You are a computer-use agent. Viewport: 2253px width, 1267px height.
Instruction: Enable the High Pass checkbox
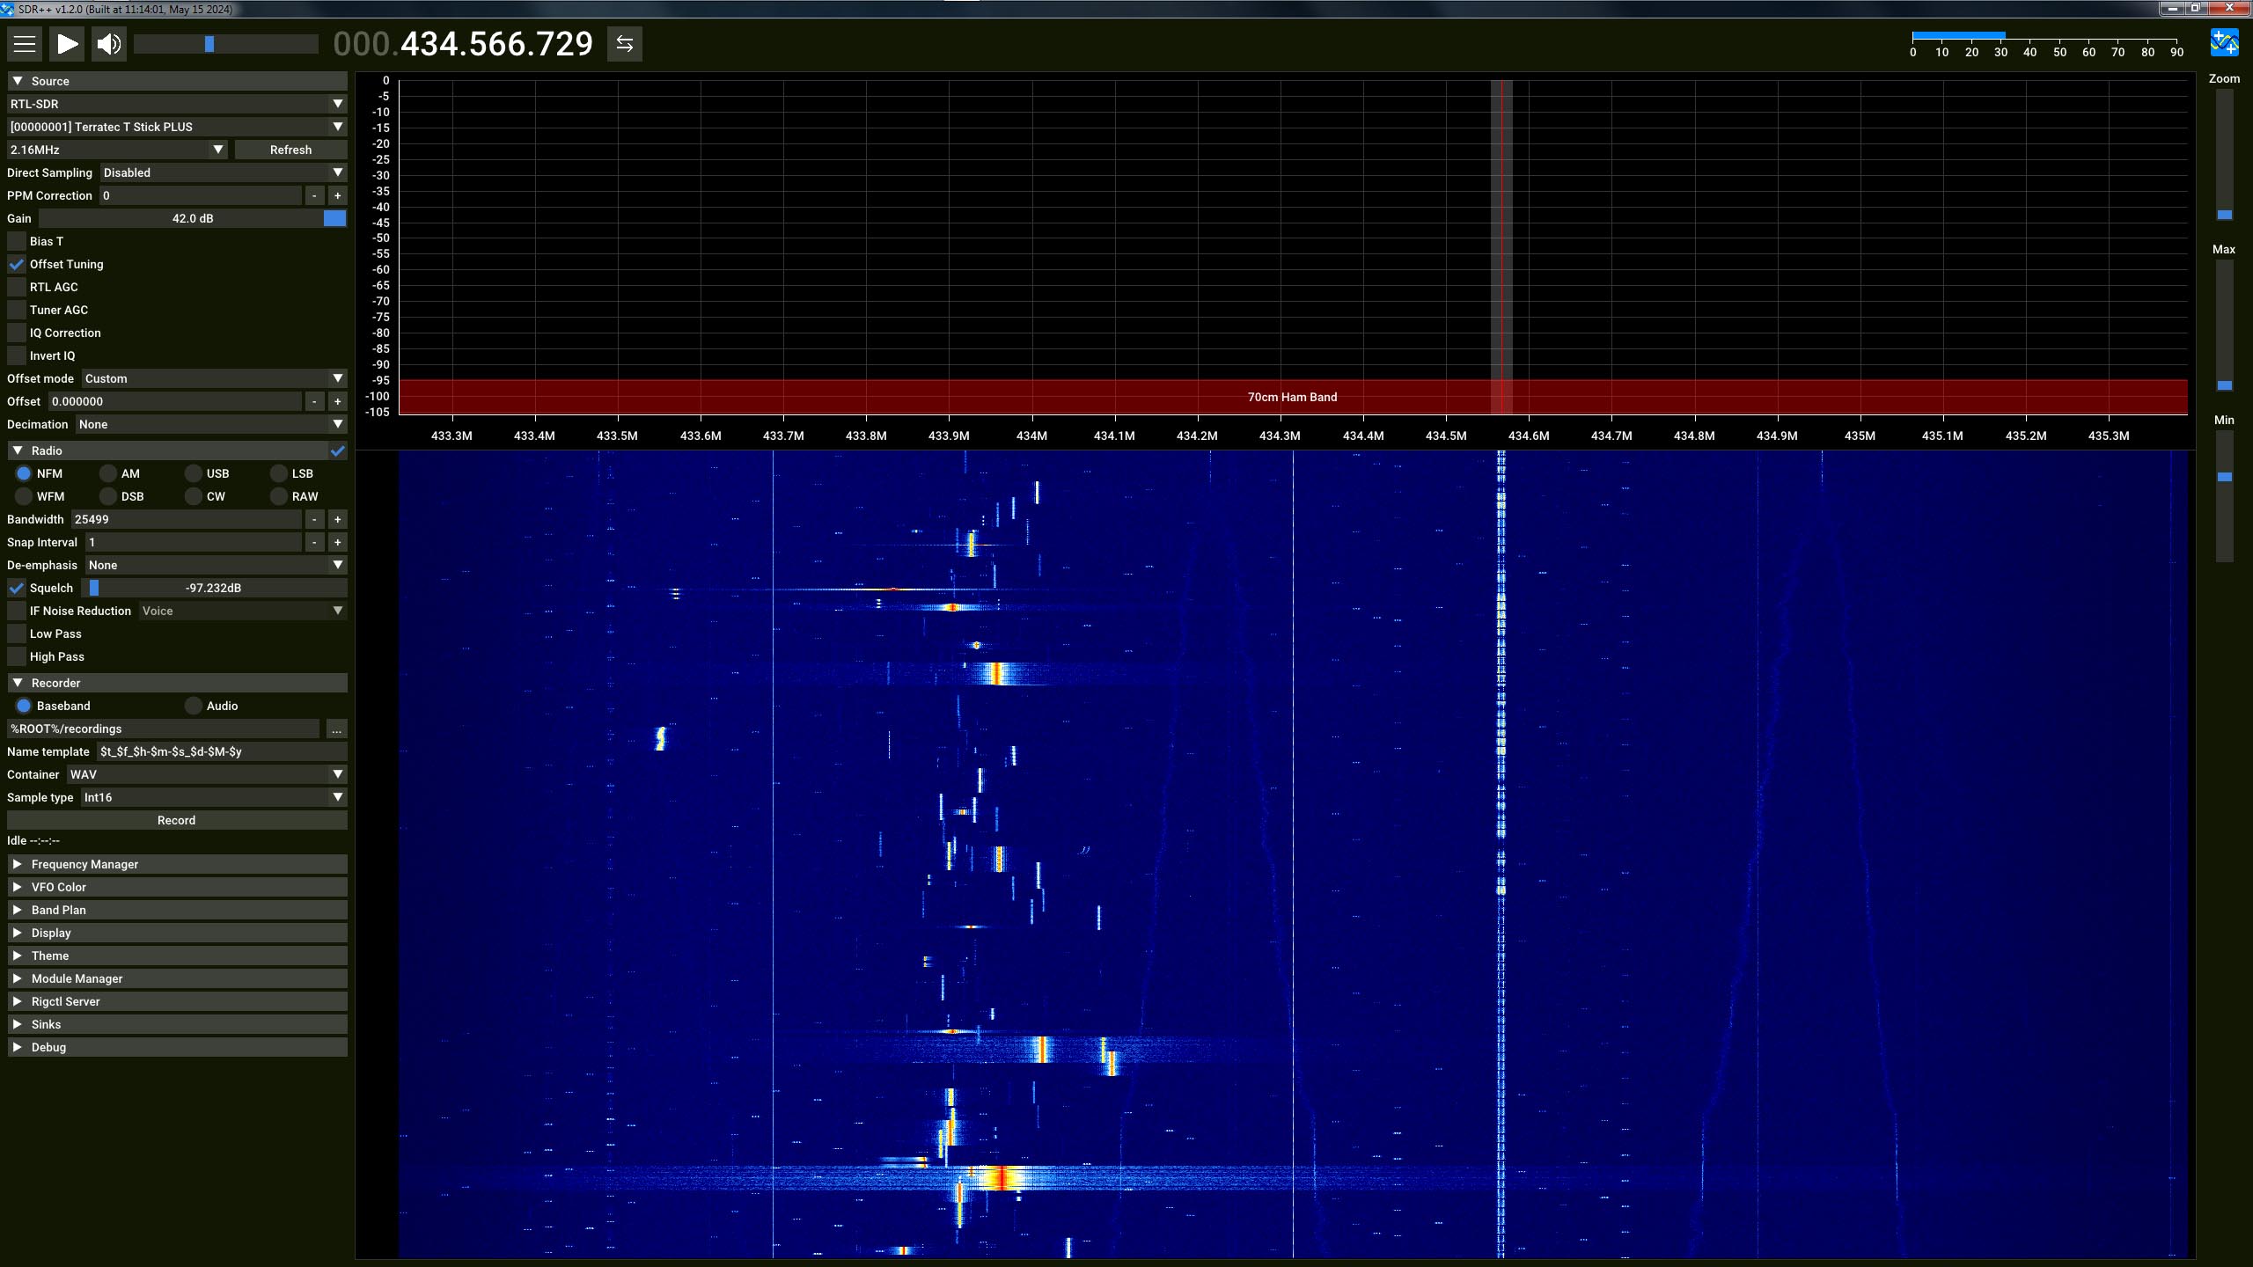pyautogui.click(x=17, y=656)
